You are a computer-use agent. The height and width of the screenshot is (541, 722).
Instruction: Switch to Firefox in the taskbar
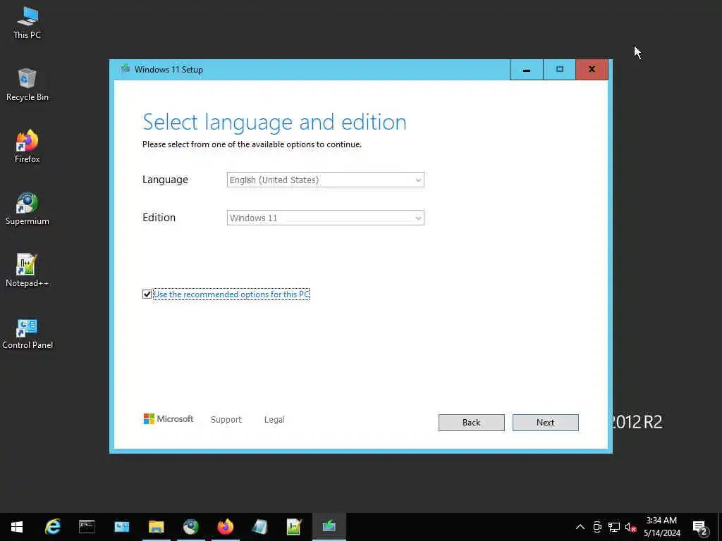point(225,527)
